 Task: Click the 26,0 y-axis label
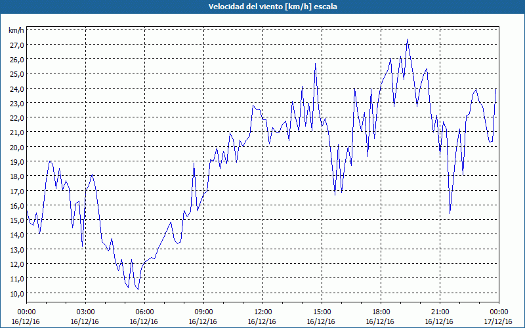17,60
